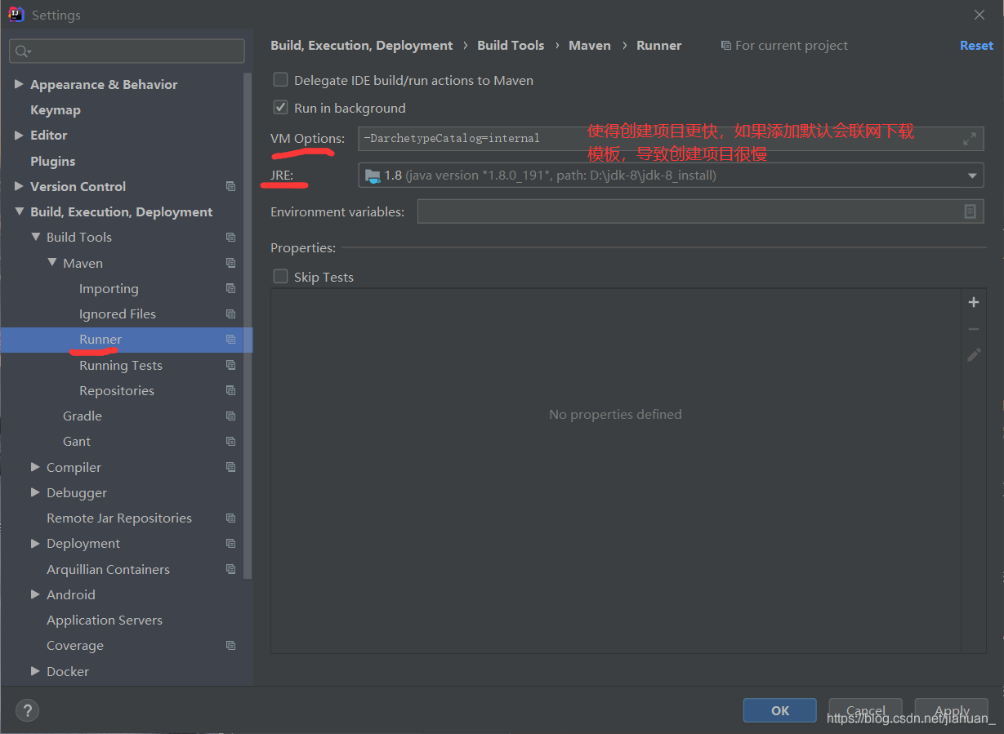Click the remove property minus icon
This screenshot has height=734, width=1004.
[974, 328]
